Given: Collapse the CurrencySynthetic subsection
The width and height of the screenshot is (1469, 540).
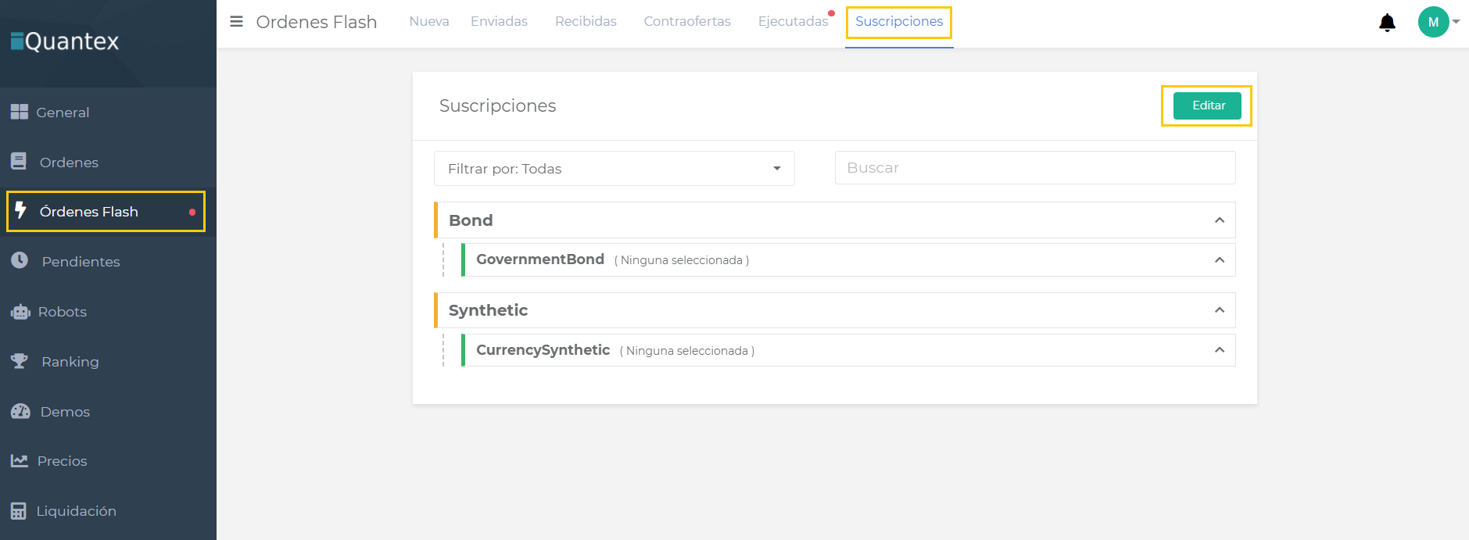Looking at the screenshot, I should (x=1219, y=350).
